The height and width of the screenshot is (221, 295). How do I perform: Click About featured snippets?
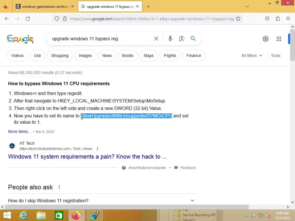click(x=147, y=168)
